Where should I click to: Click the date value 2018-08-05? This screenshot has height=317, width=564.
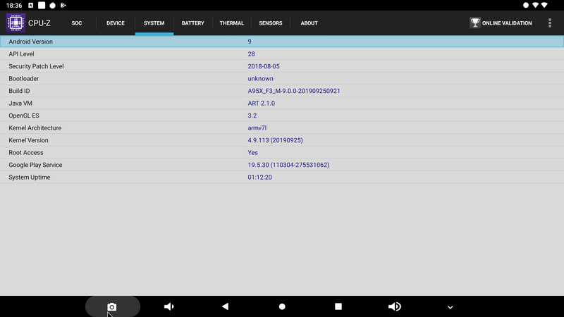tap(263, 66)
